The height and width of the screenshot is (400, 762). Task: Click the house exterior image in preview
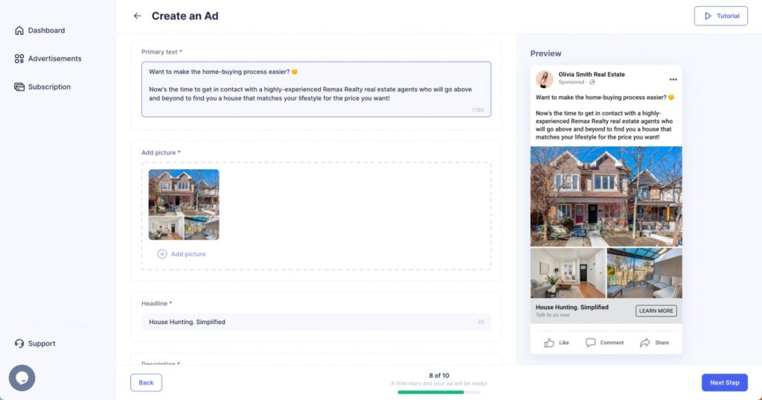coord(606,197)
